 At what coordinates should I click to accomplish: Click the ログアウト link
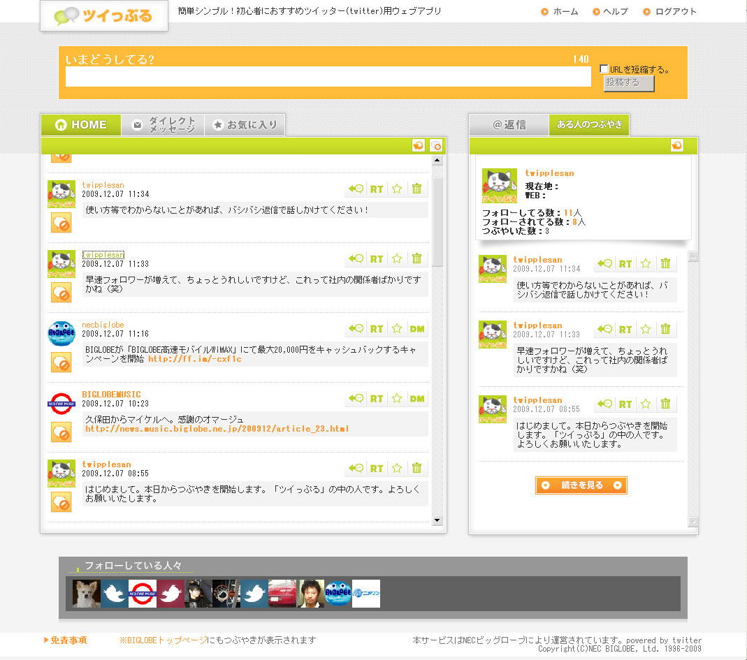(670, 11)
